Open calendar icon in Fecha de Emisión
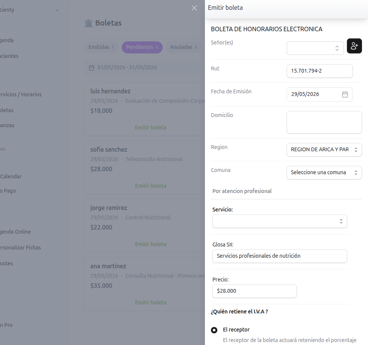 (x=345, y=94)
